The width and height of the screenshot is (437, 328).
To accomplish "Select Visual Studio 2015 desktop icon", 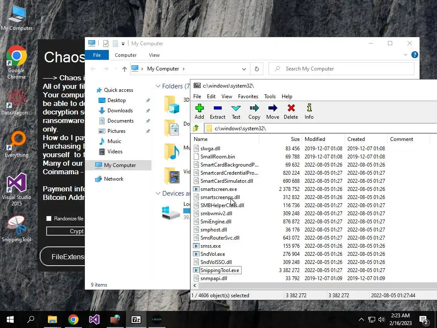I will click(x=17, y=189).
